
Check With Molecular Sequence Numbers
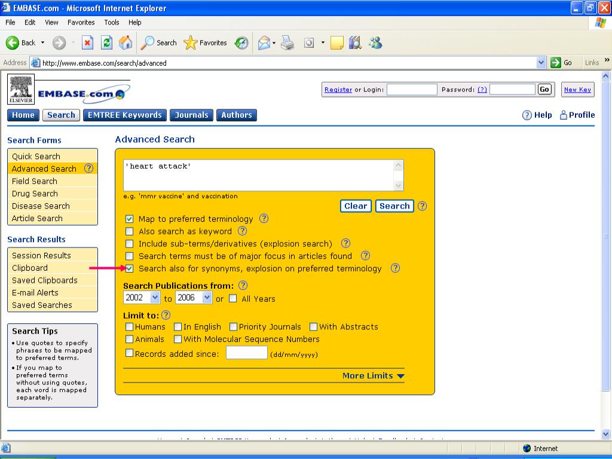coord(178,339)
